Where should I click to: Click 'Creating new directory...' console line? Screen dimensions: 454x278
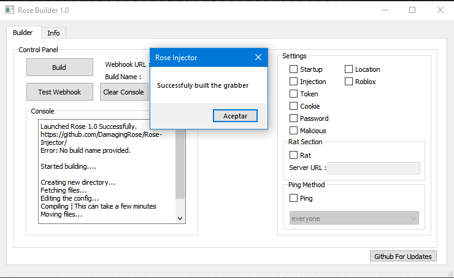(78, 182)
